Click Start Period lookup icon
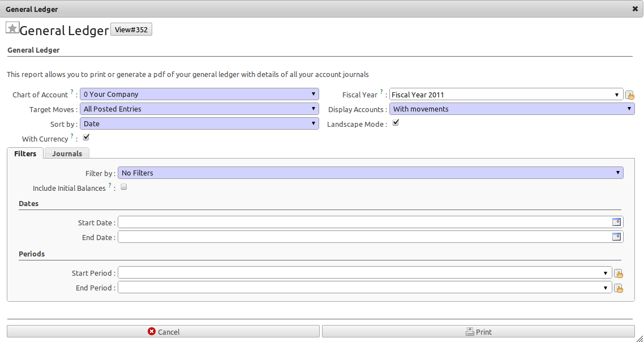 (x=619, y=273)
